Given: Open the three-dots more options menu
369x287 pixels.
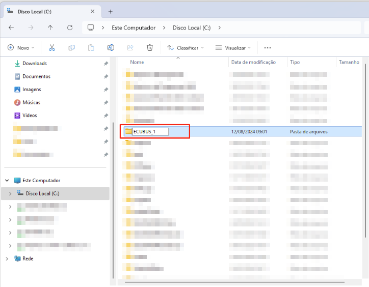Looking at the screenshot, I should [x=268, y=48].
